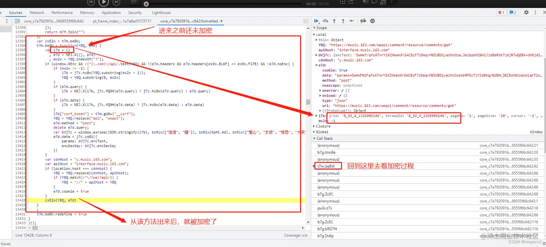This screenshot has height=247, width=546.
Task: Expand the [[Prototype]] Object entry
Action: point(320,111)
